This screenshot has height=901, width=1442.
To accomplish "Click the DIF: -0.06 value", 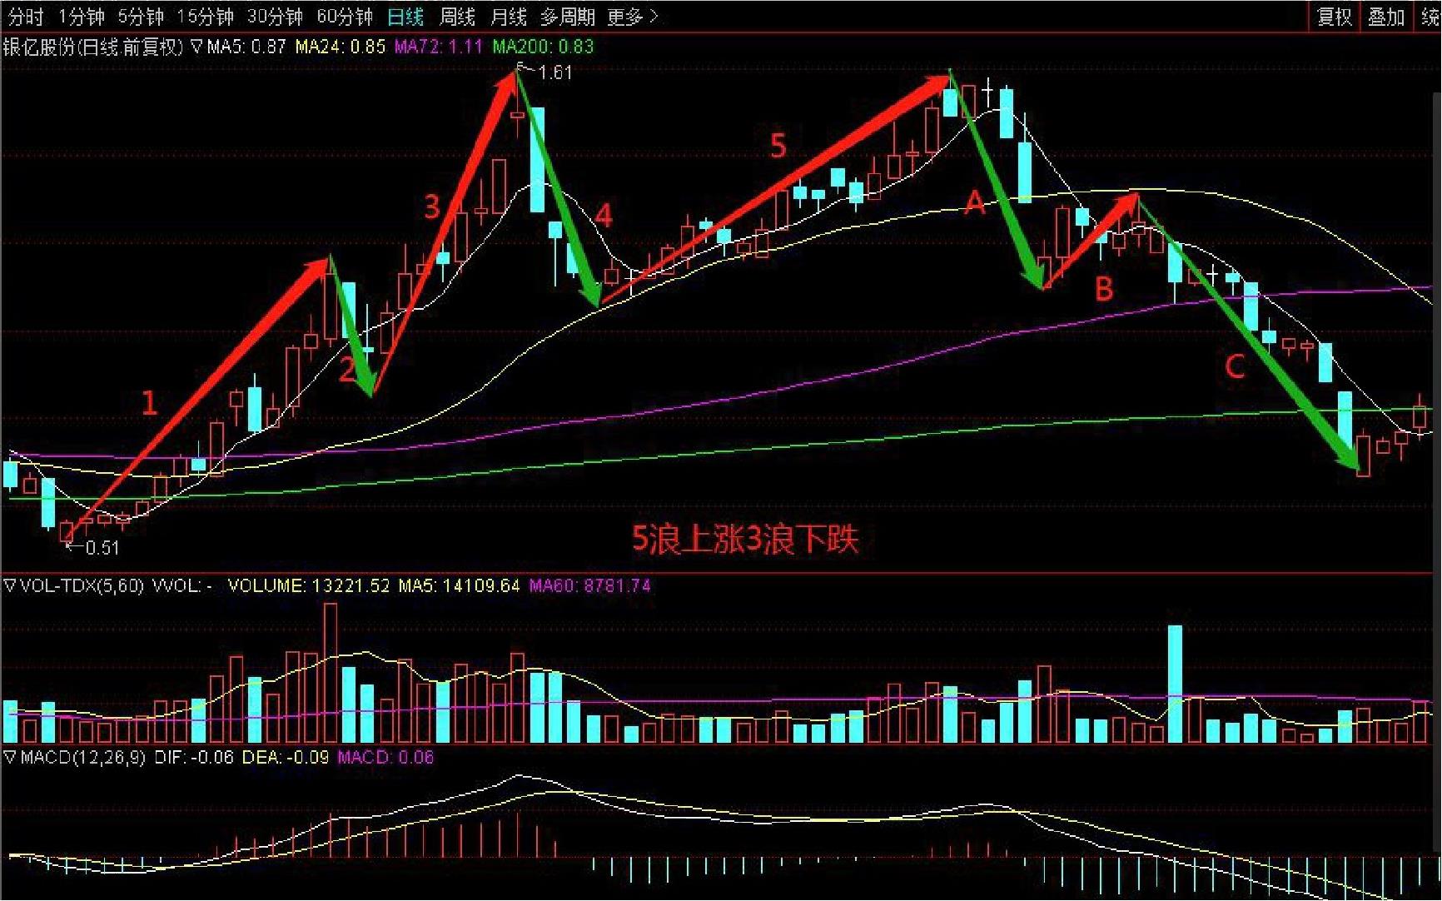I will click(194, 757).
